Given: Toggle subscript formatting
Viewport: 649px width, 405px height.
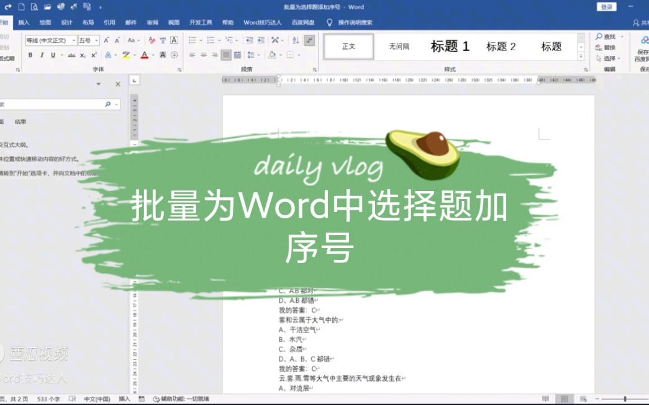Looking at the screenshot, I should [83, 55].
